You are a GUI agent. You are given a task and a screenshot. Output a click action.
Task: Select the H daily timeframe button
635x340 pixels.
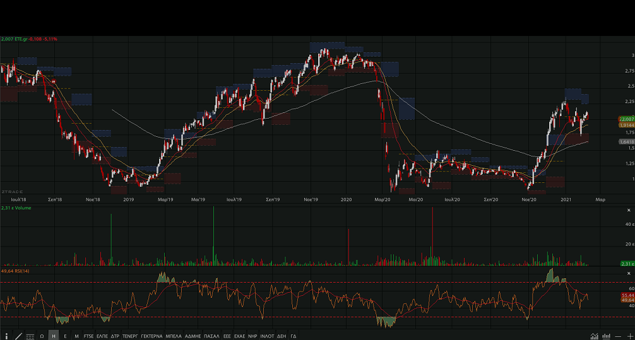pyautogui.click(x=54, y=336)
